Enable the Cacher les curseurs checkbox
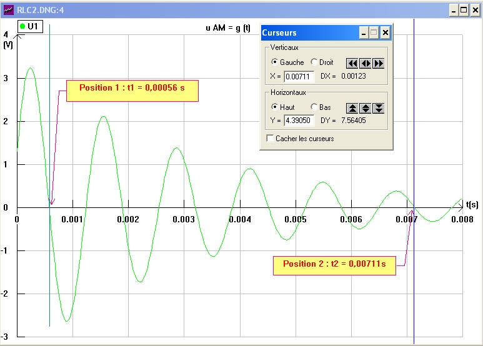 coord(271,139)
